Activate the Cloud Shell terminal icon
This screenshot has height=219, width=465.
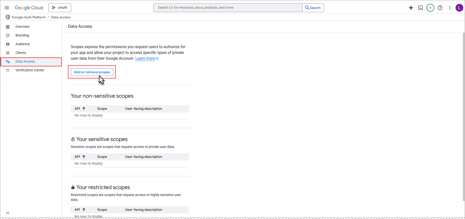(420, 8)
